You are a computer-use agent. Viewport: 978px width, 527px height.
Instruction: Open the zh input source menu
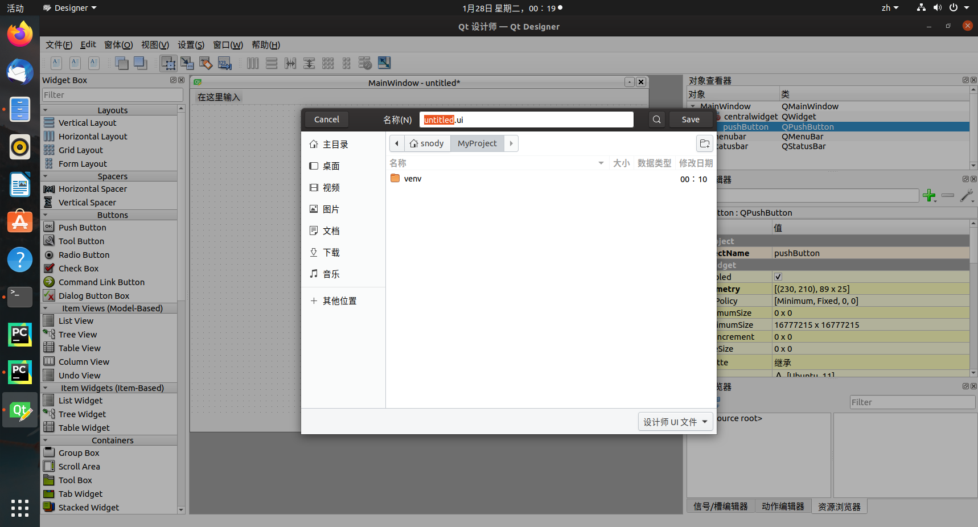[x=890, y=8]
